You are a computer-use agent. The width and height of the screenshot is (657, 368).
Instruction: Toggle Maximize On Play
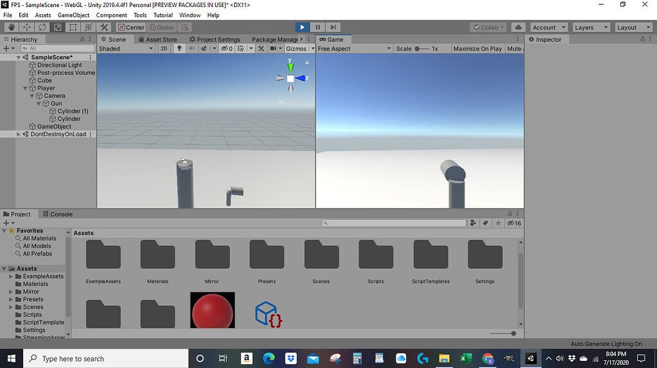477,49
